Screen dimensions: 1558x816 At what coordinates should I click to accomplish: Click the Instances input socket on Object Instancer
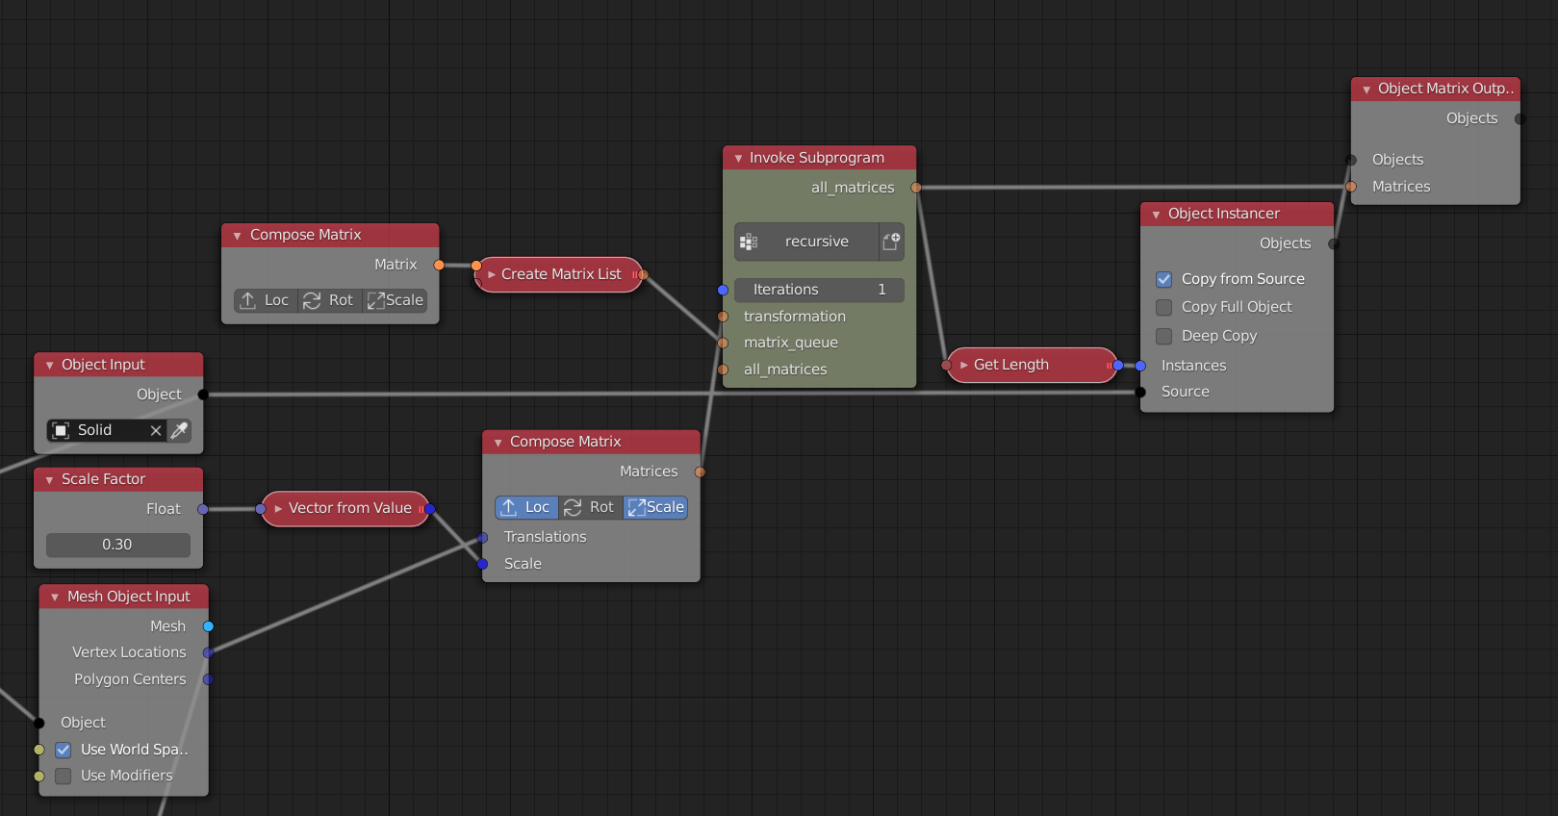click(1140, 366)
